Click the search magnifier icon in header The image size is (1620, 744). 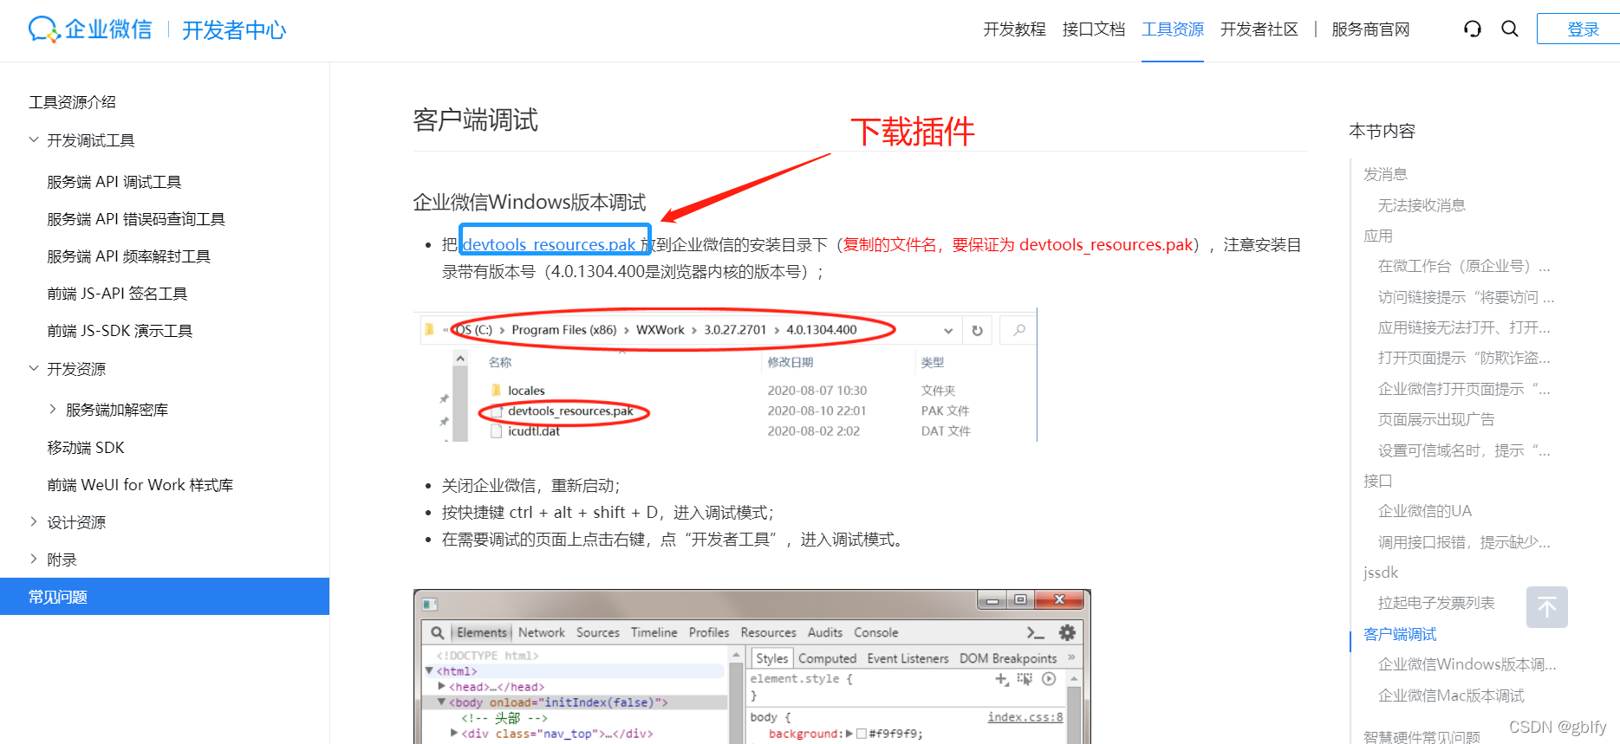pyautogui.click(x=1510, y=29)
